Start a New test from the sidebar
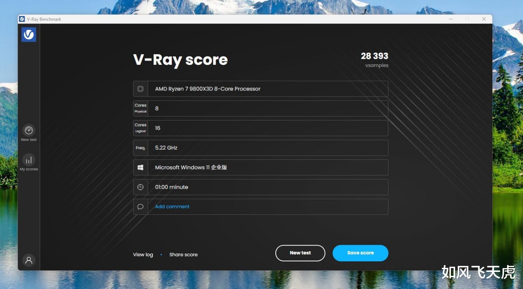Screen dimensions: 523x289 (29, 133)
